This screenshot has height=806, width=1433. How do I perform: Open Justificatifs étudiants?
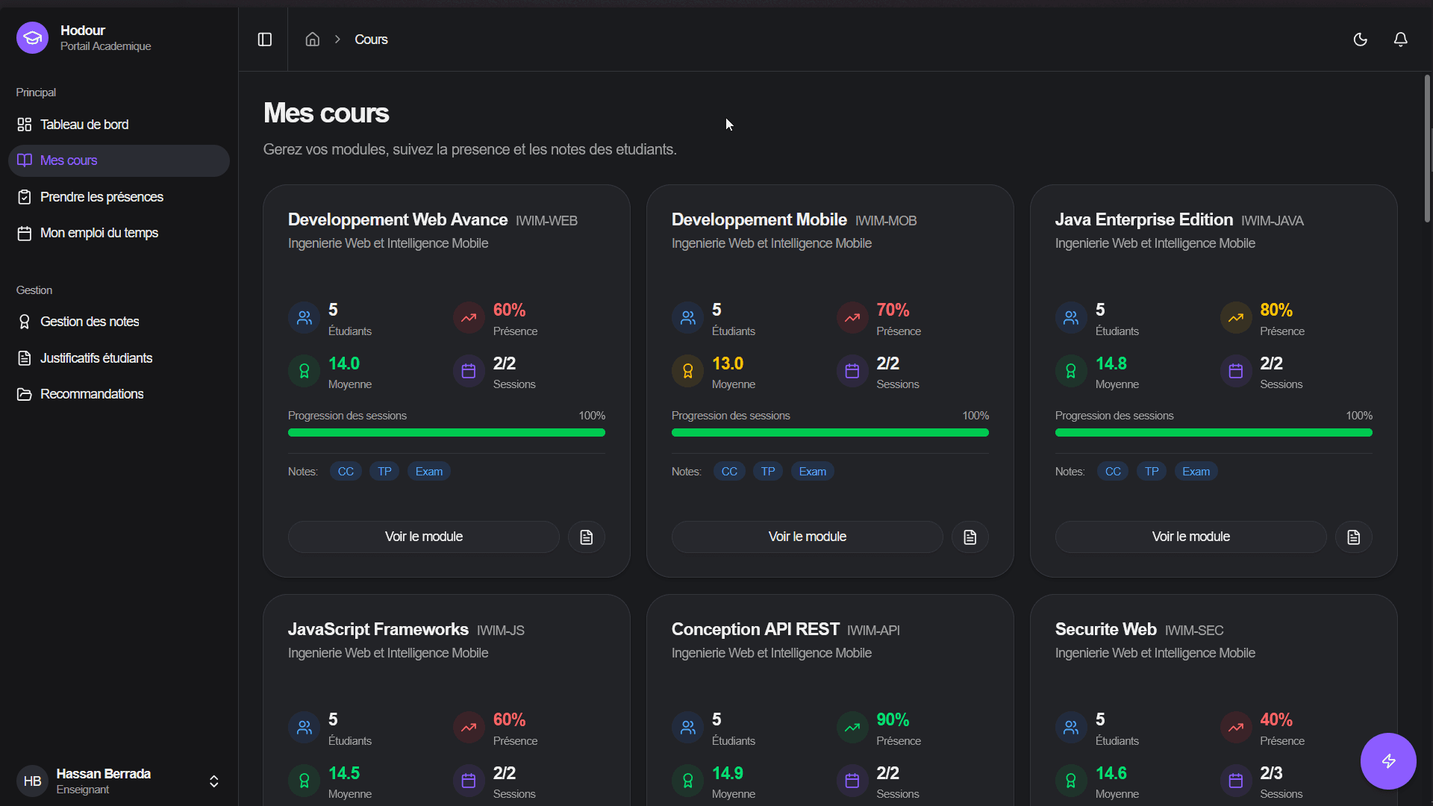point(119,358)
